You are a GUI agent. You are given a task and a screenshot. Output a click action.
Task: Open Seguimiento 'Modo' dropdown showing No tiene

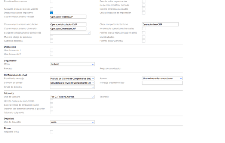click(72, 64)
